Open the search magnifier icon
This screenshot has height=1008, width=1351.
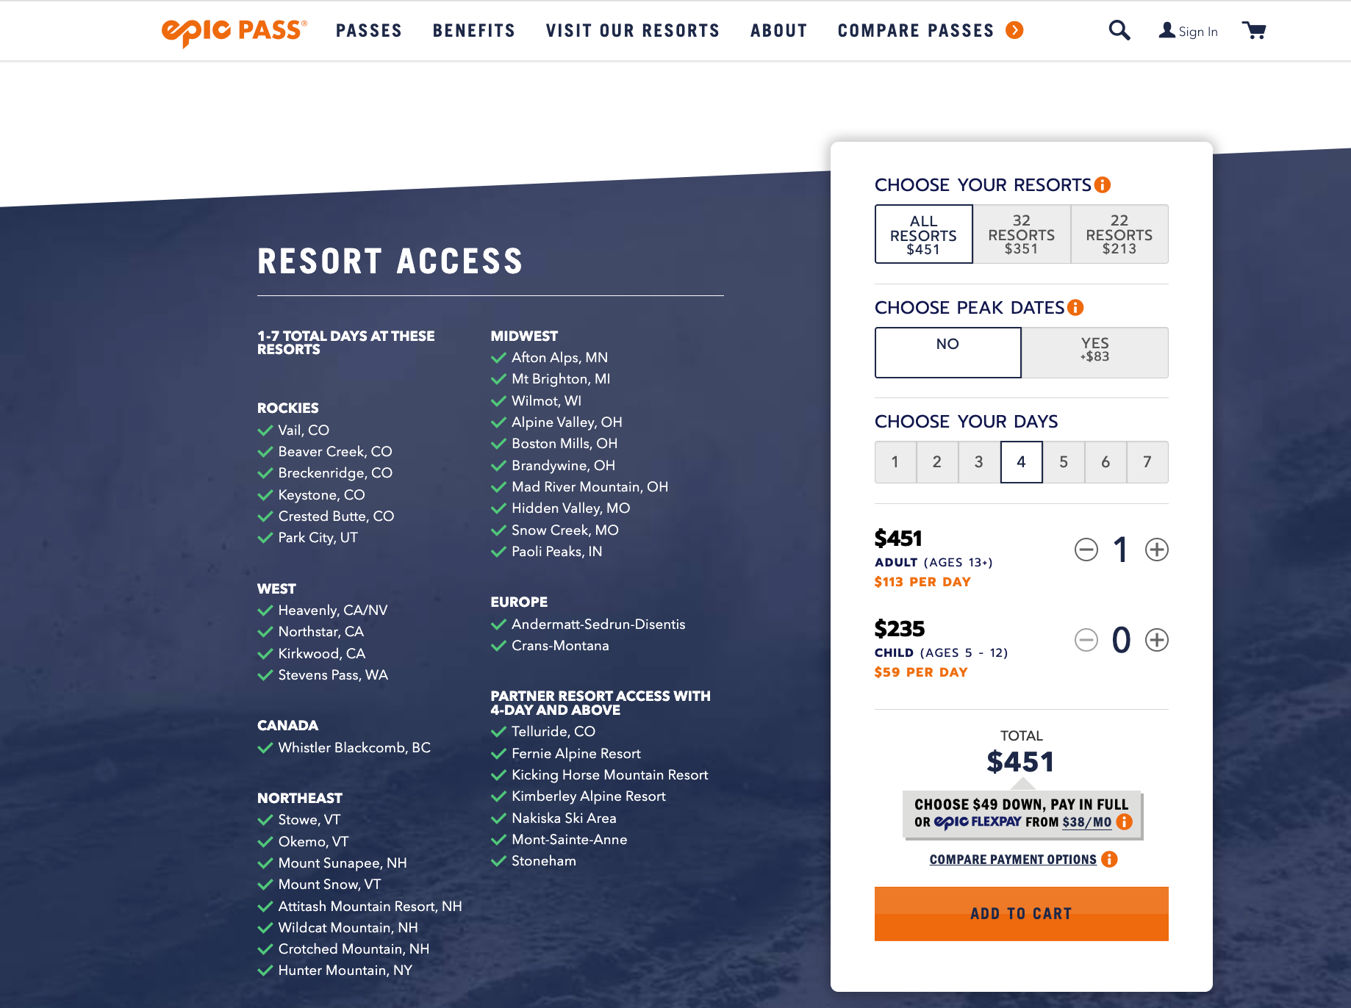coord(1119,30)
